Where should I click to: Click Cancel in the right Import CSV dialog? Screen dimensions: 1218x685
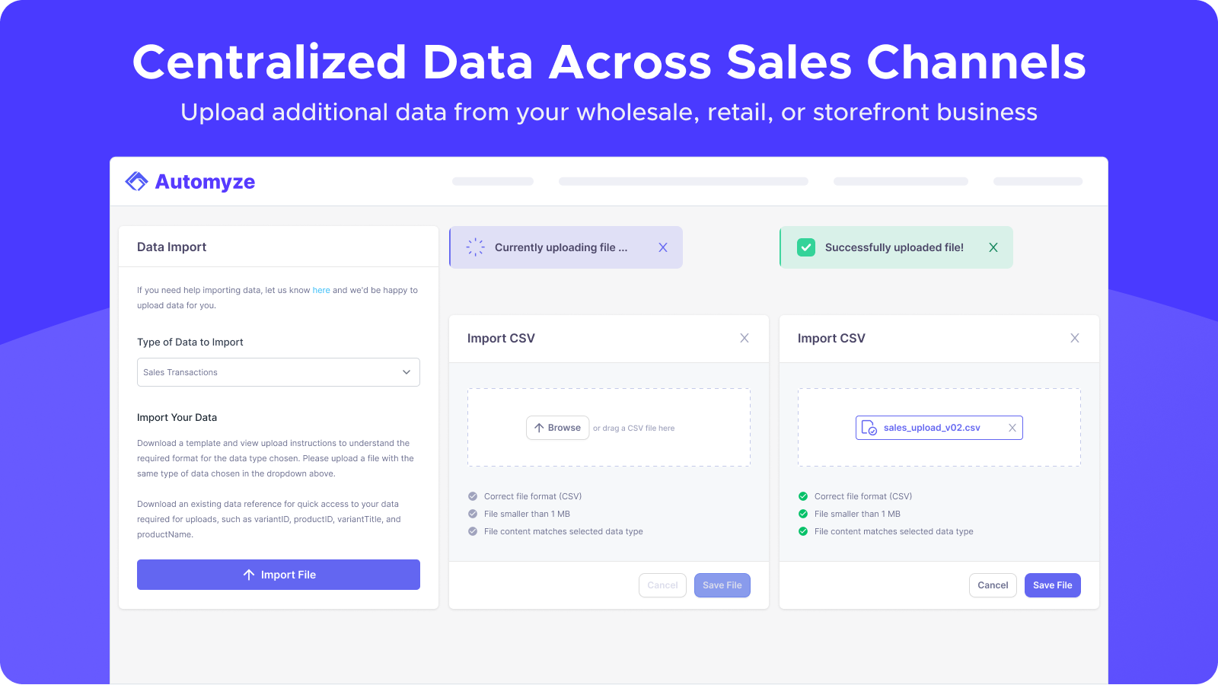(993, 585)
